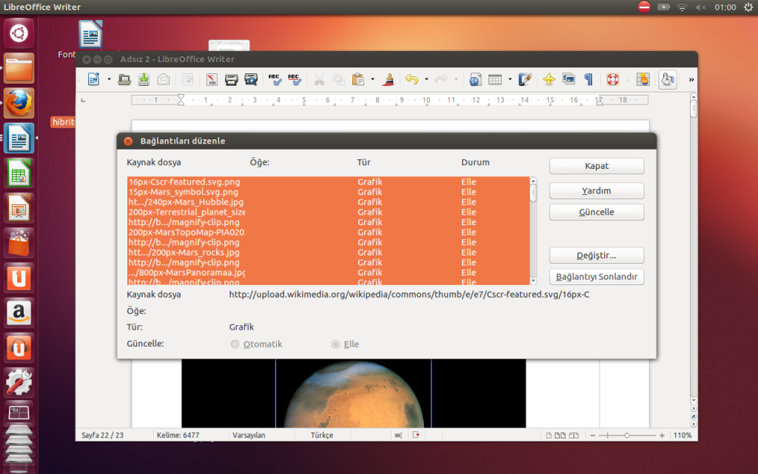Toggle AutoSpellcheck in toolbar
This screenshot has height=474, width=758.
[295, 79]
